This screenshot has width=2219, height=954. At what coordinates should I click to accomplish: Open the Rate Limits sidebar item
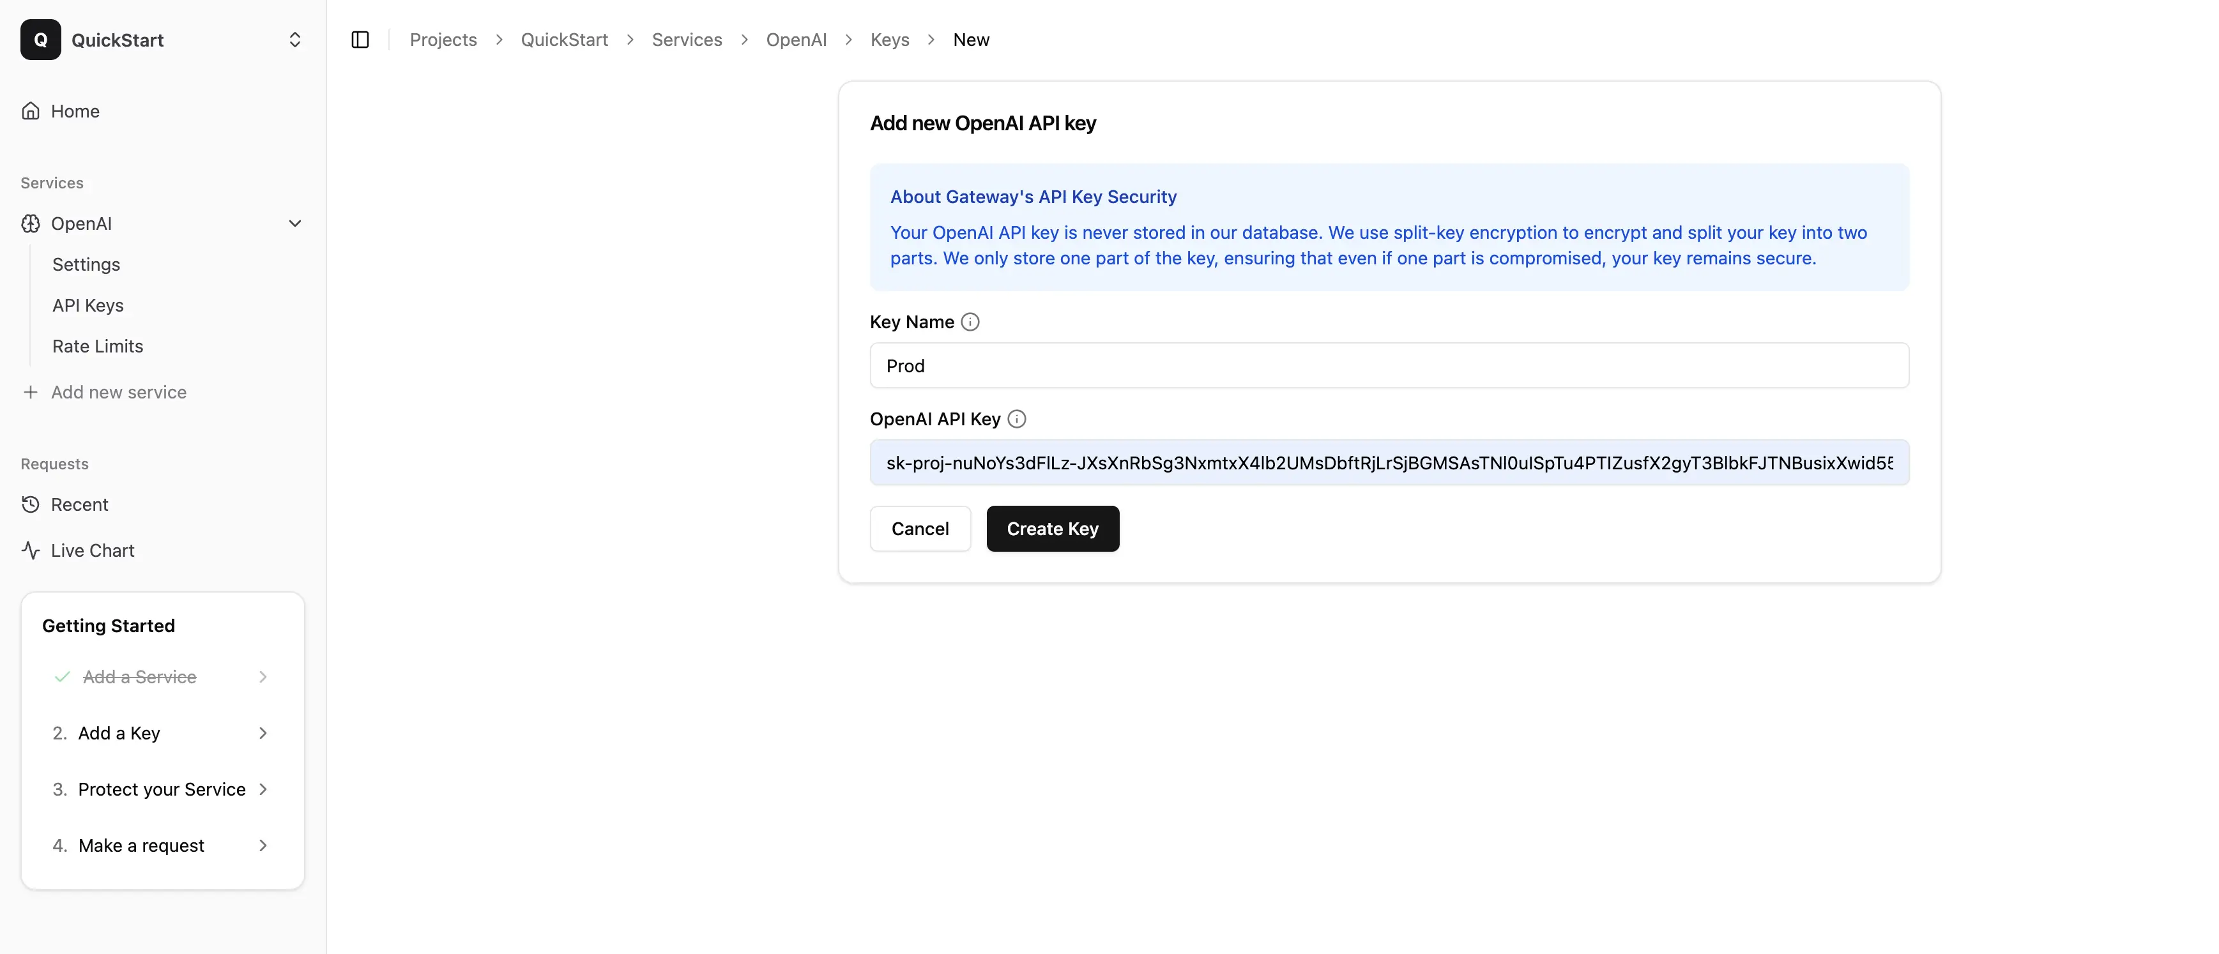pyautogui.click(x=97, y=346)
